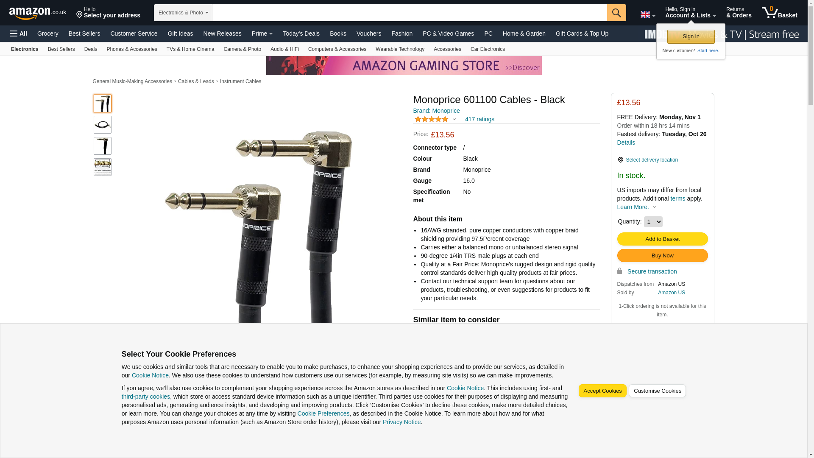Open the All hamburger menu
Screen dimensions: 814x458
pyautogui.click(x=19, y=34)
